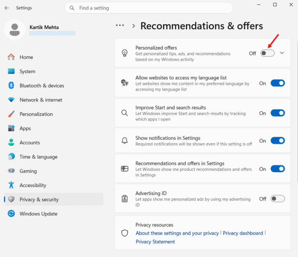Click the Gaming controller icon
The image size is (298, 257).
point(11,170)
